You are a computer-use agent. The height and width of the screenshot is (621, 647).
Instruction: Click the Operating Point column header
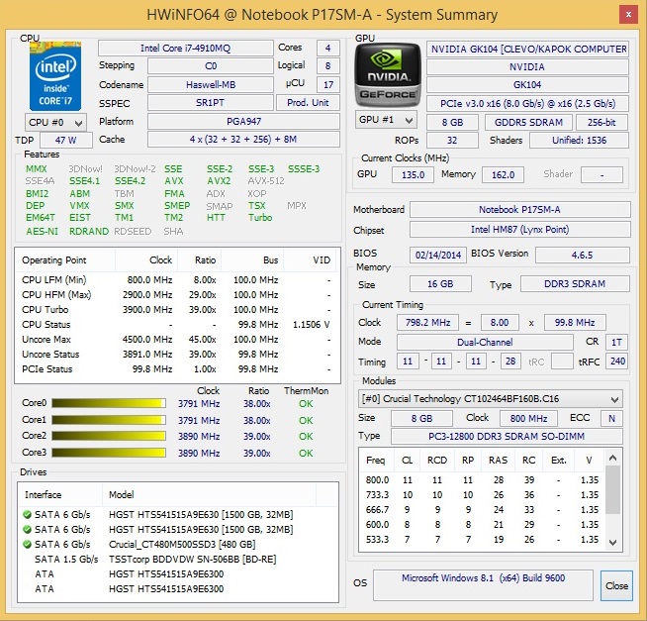point(64,260)
